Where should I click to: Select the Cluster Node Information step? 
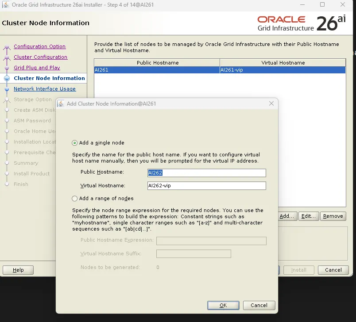pos(49,78)
